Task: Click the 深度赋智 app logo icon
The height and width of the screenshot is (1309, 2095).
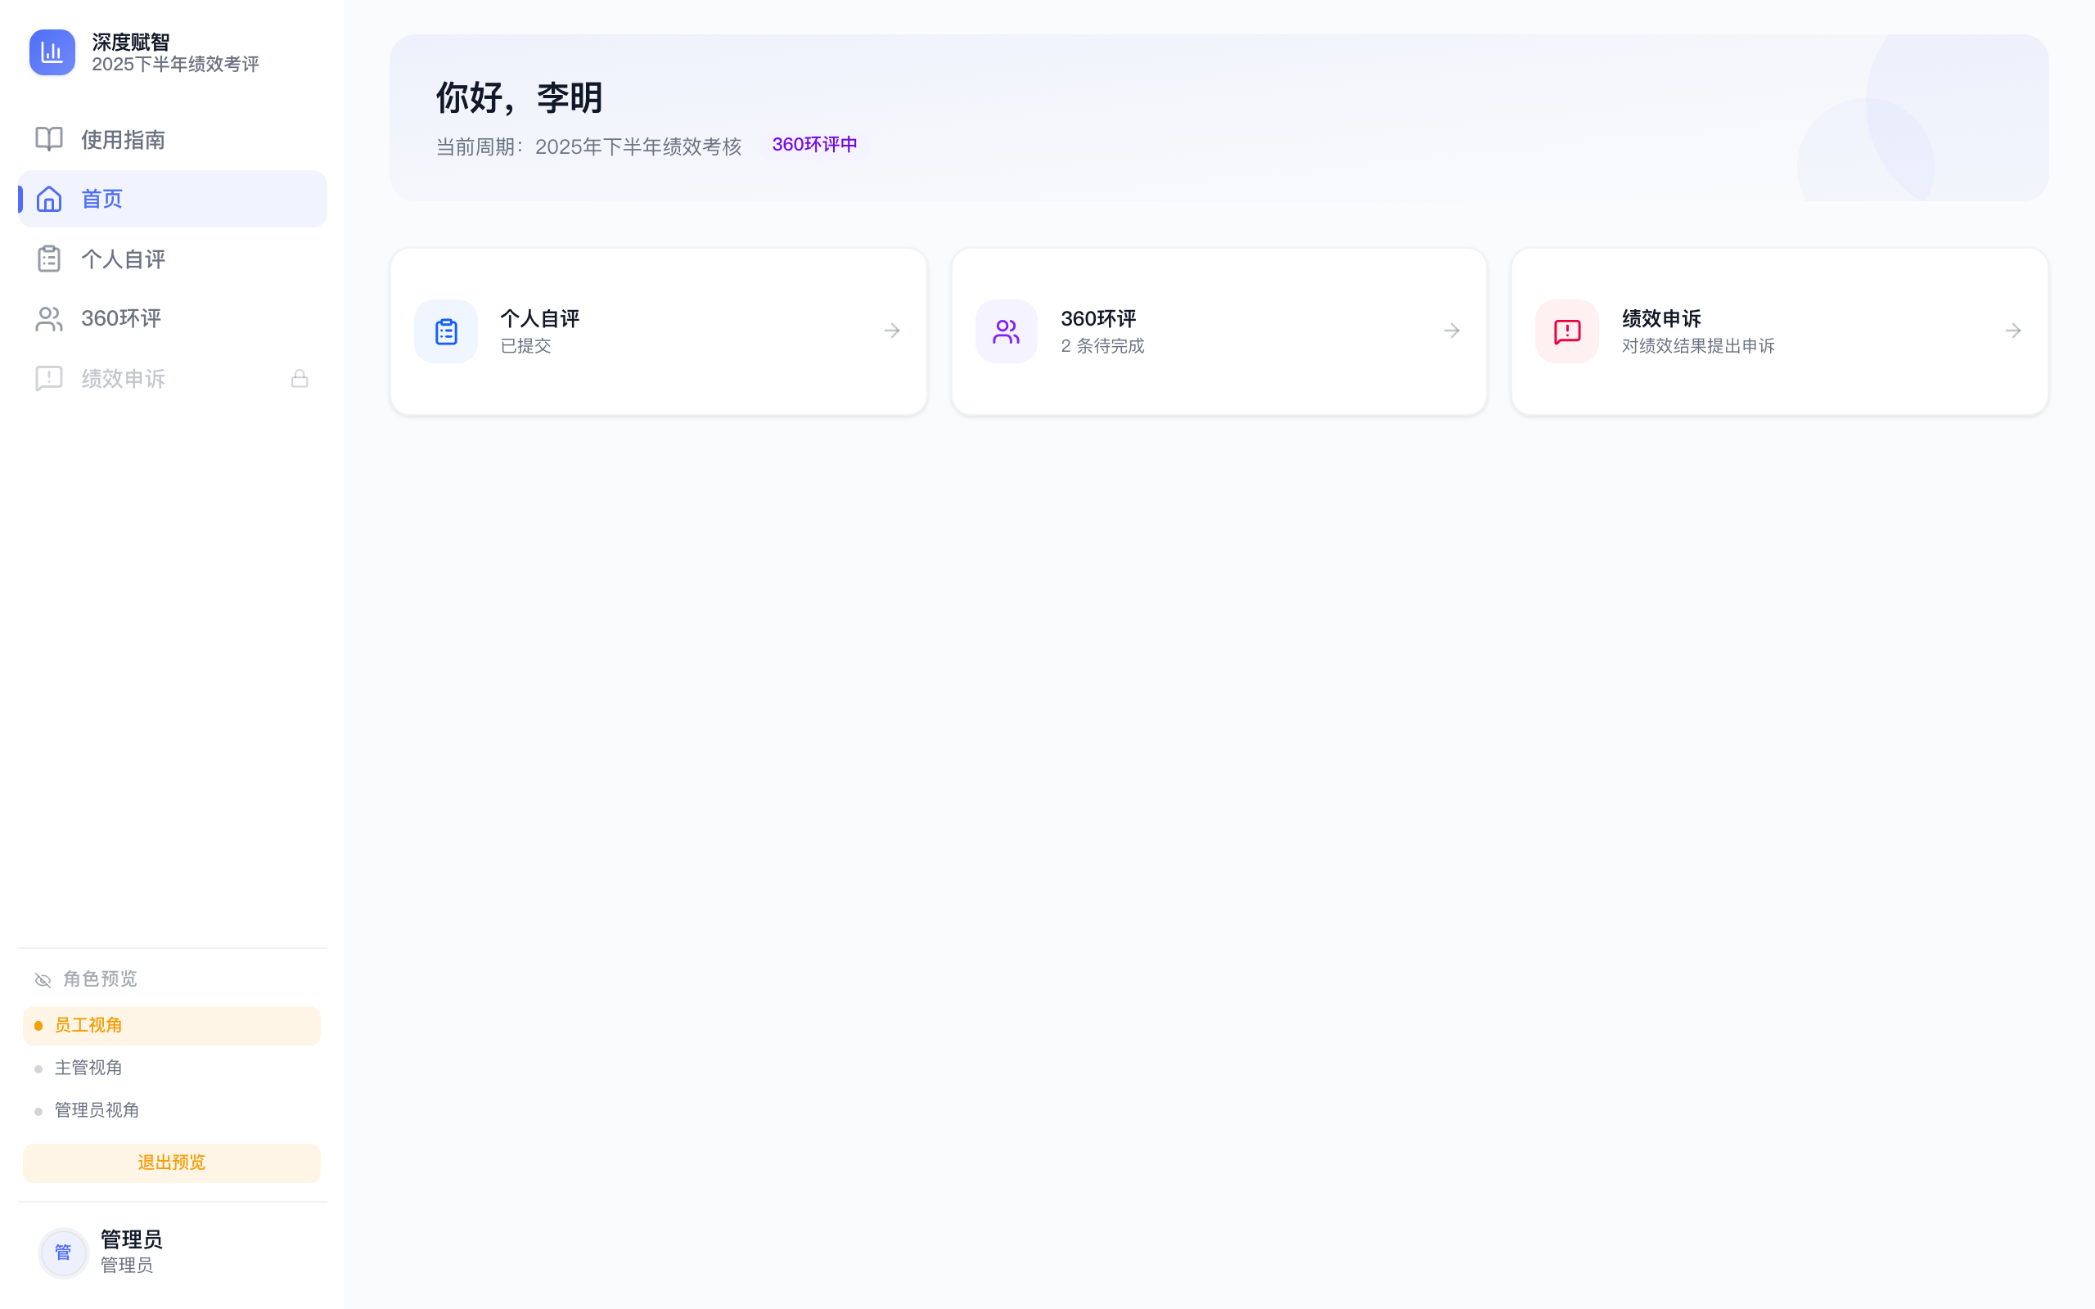Action: point(52,52)
